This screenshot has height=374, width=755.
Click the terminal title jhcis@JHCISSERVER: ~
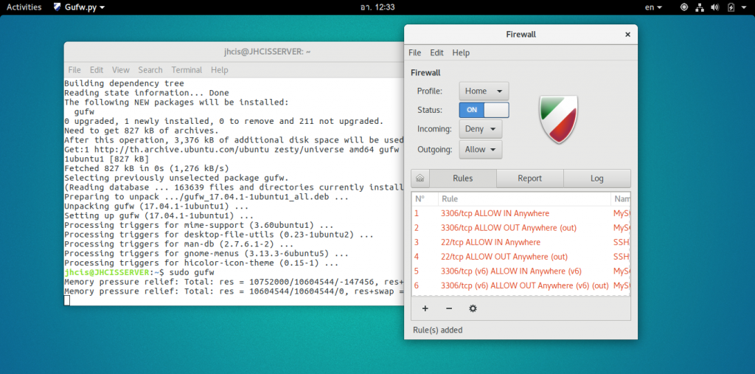click(267, 52)
